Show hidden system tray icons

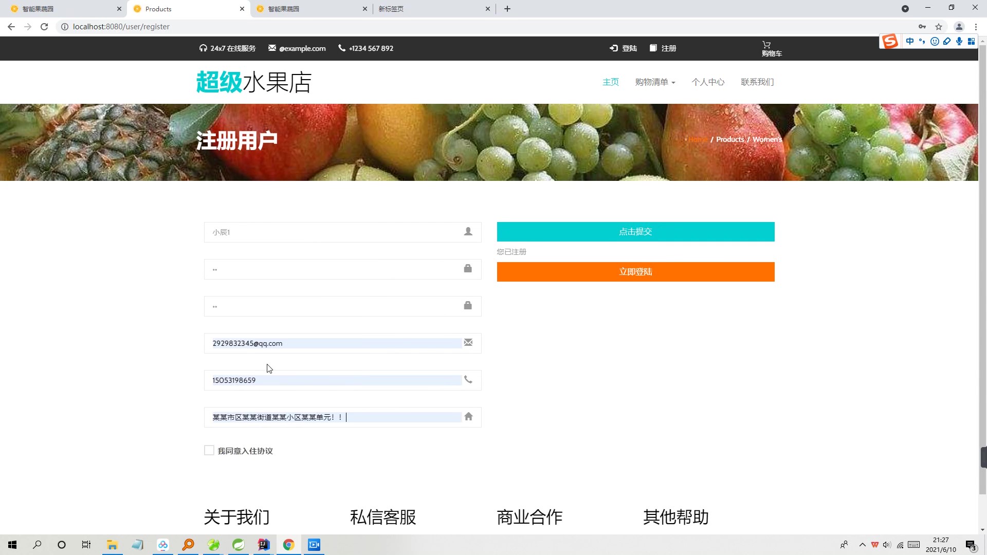862,545
